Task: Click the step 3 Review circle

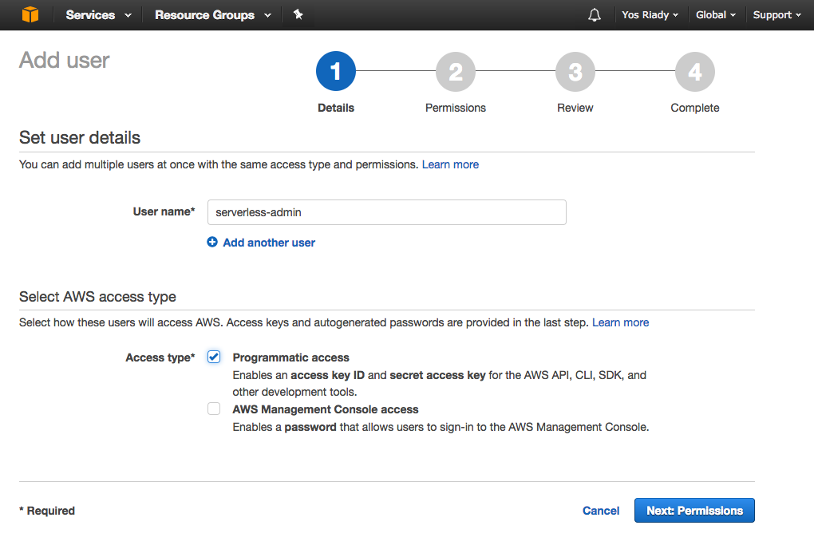Action: (x=575, y=73)
